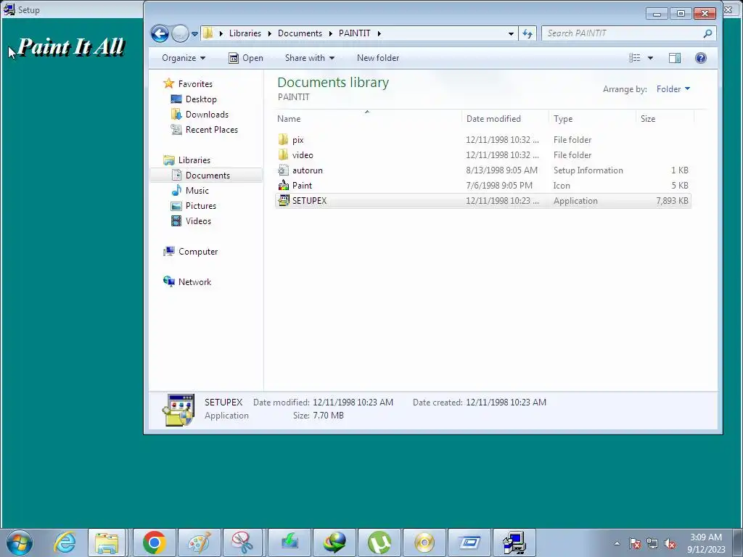The image size is (743, 557).
Task: Open the Organize menu
Action: [x=184, y=58]
